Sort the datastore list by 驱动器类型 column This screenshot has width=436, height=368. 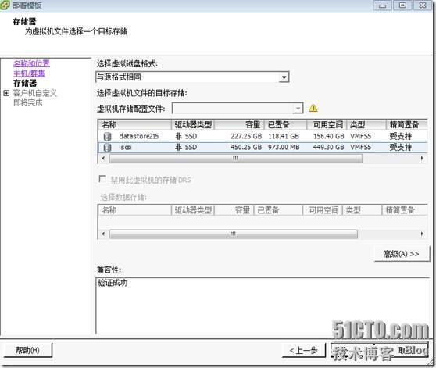193,124
